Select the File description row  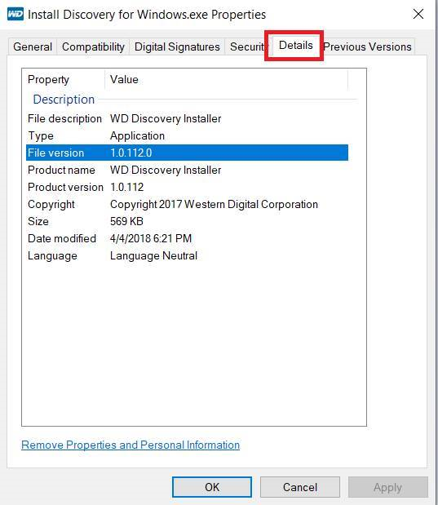pos(187,119)
